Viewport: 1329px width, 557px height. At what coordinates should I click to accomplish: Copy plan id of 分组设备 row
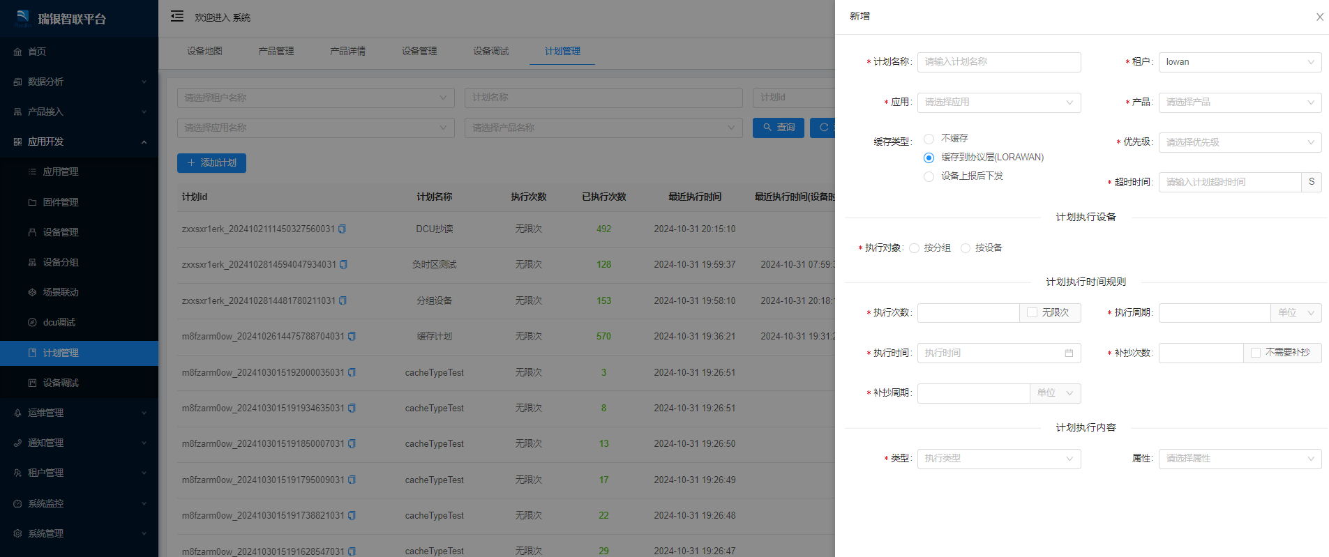coord(343,300)
